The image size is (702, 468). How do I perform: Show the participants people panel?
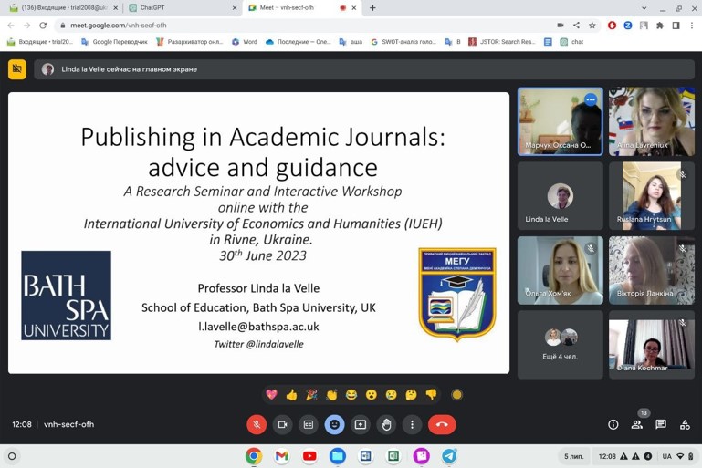click(637, 424)
